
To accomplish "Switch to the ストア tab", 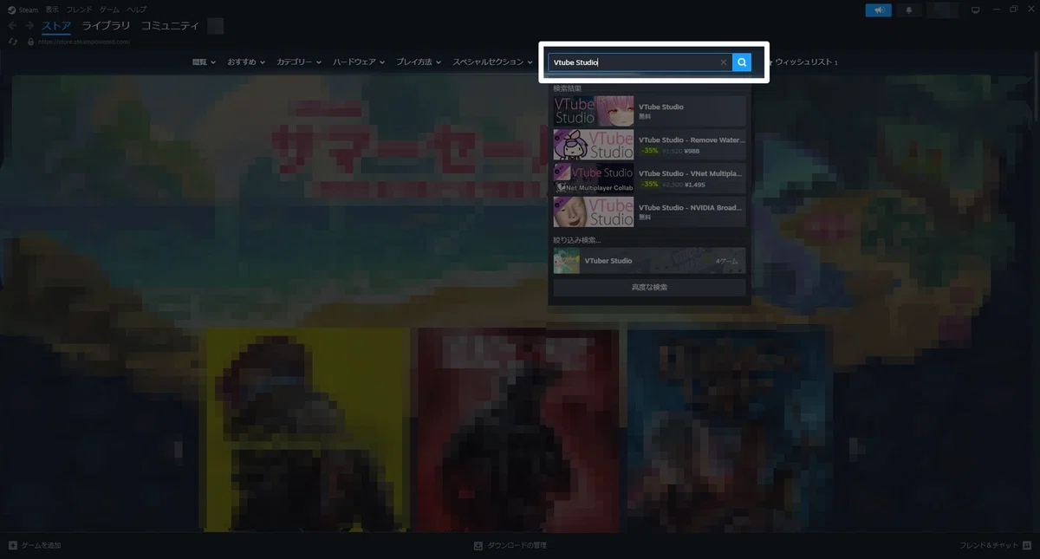I will (56, 26).
